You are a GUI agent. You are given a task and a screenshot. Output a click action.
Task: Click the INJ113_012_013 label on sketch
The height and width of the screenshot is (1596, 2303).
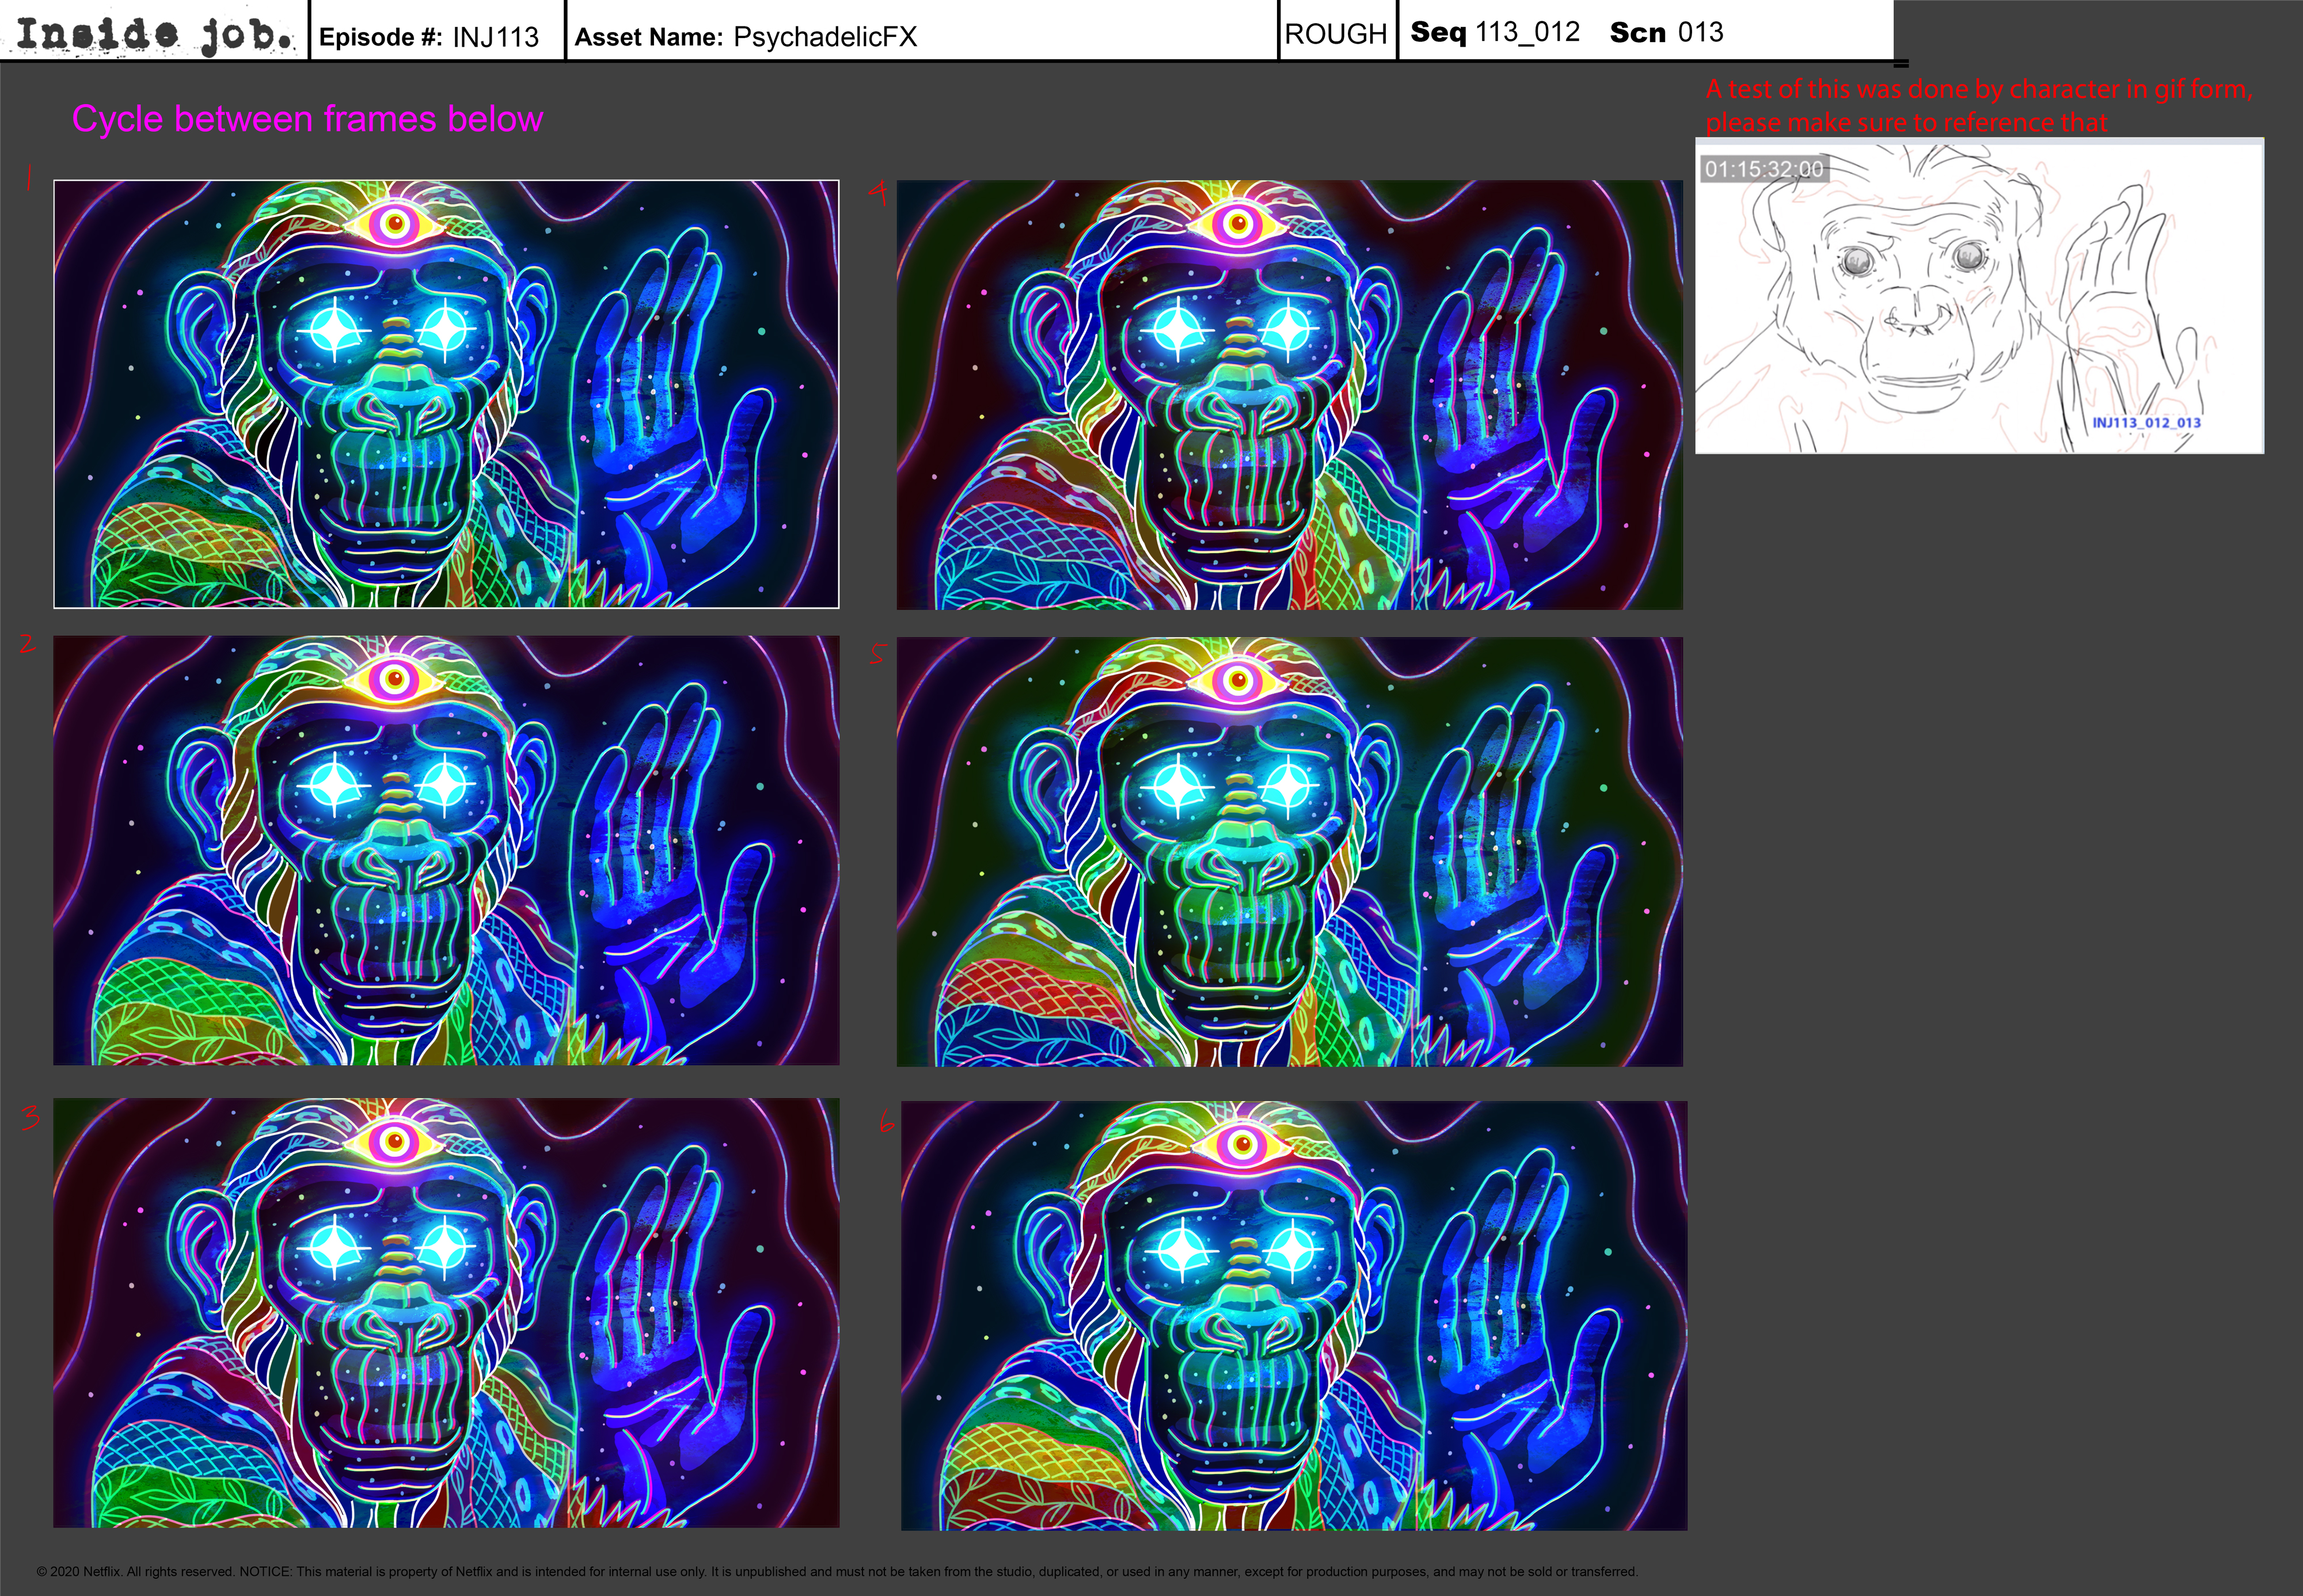pos(2146,423)
